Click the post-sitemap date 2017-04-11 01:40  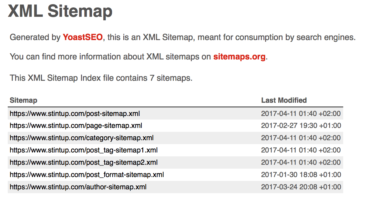click(301, 114)
